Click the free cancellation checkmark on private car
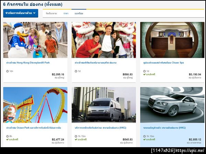The image size is (206, 154). (x=145, y=139)
